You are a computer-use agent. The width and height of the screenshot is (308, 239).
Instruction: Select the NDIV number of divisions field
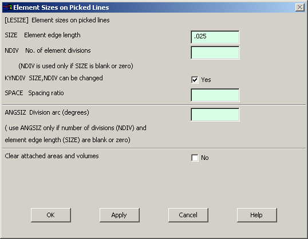click(x=215, y=53)
